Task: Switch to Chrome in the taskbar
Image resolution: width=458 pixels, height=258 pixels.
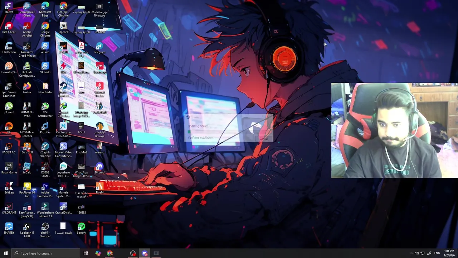Action: coord(110,253)
